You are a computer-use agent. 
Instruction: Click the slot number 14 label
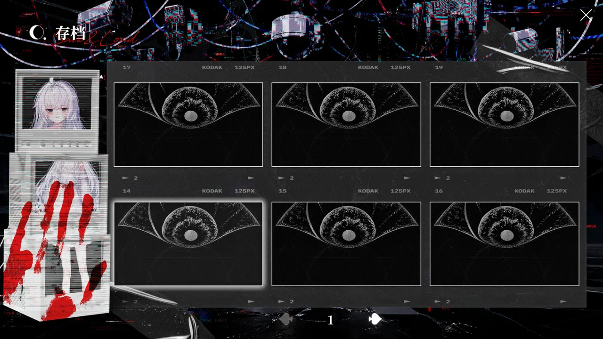click(x=126, y=191)
